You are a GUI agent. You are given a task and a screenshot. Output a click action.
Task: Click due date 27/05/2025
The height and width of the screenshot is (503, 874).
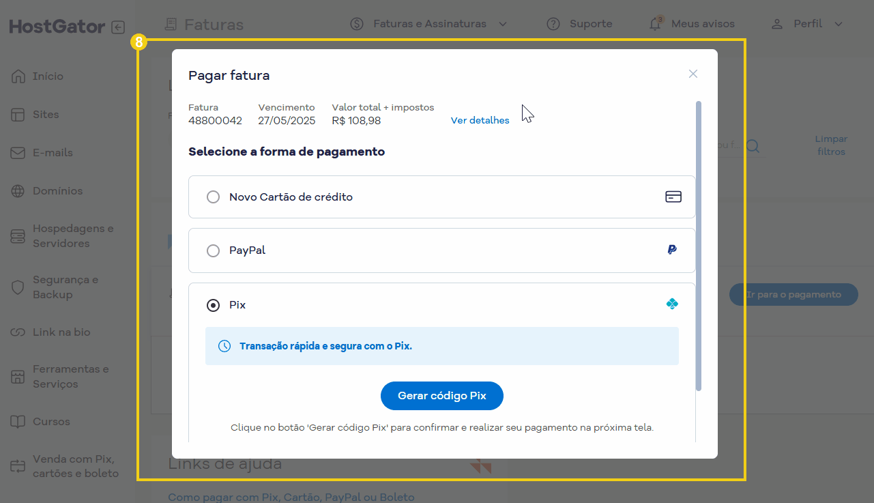click(287, 121)
